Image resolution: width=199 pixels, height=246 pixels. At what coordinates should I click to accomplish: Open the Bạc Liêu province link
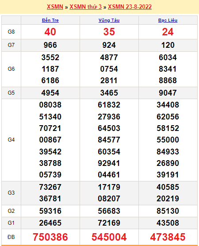coord(168,20)
